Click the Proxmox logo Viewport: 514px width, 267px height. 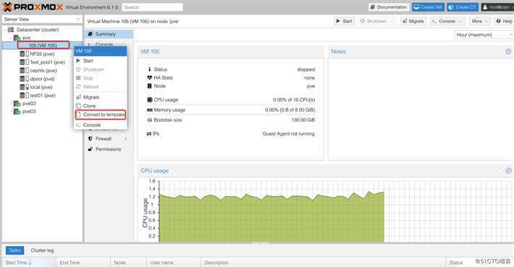[x=33, y=7]
